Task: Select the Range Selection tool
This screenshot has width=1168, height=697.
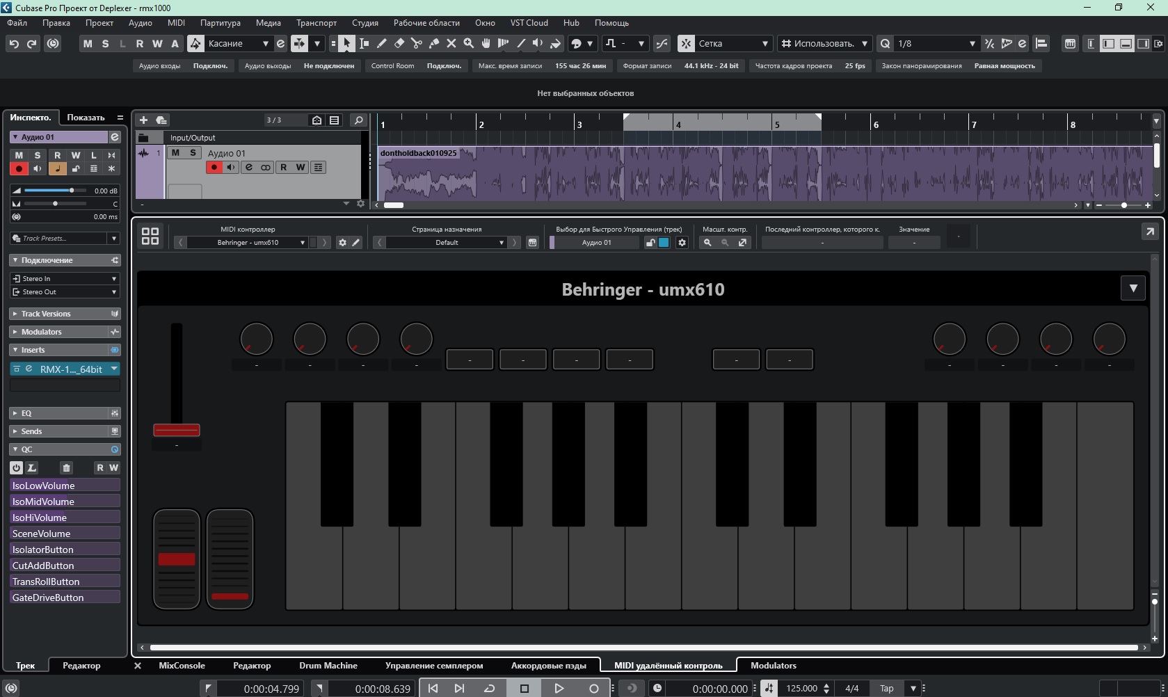Action: (x=364, y=43)
